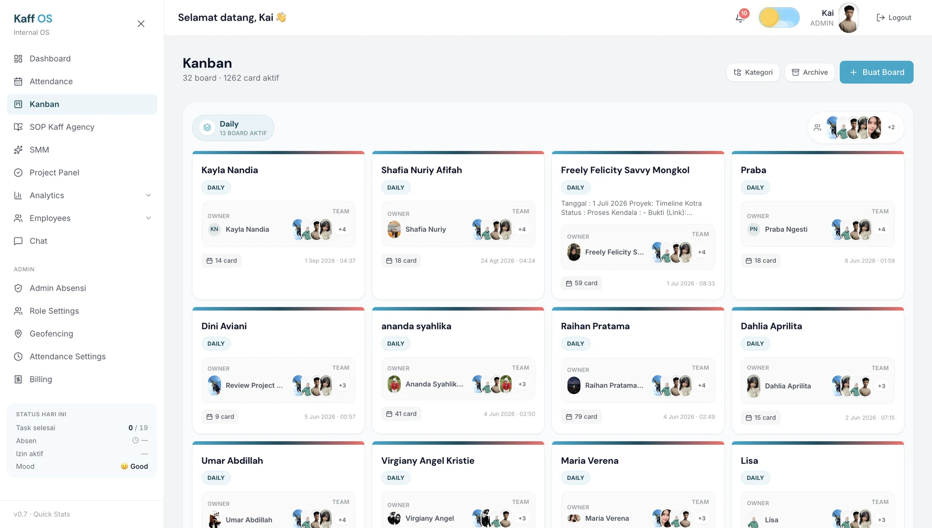
Task: Click the Shafia Nuriy Afifah board title
Action: coord(421,170)
